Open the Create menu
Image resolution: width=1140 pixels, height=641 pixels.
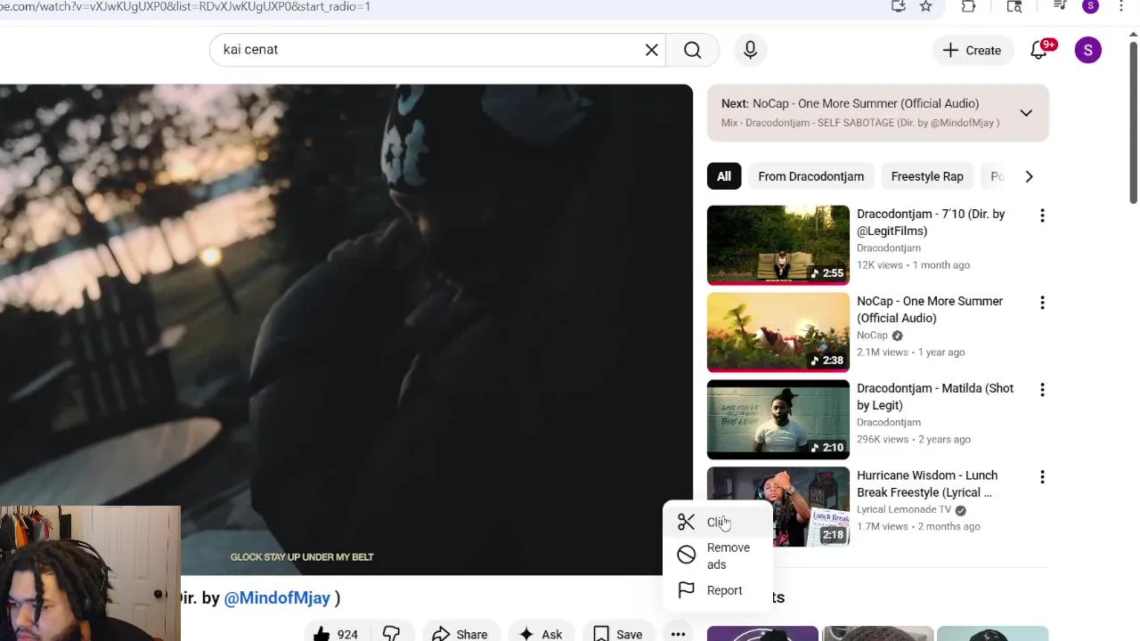point(972,50)
